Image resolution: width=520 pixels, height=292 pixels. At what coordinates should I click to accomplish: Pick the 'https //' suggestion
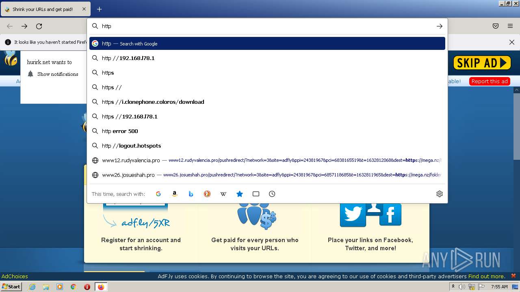click(x=267, y=87)
